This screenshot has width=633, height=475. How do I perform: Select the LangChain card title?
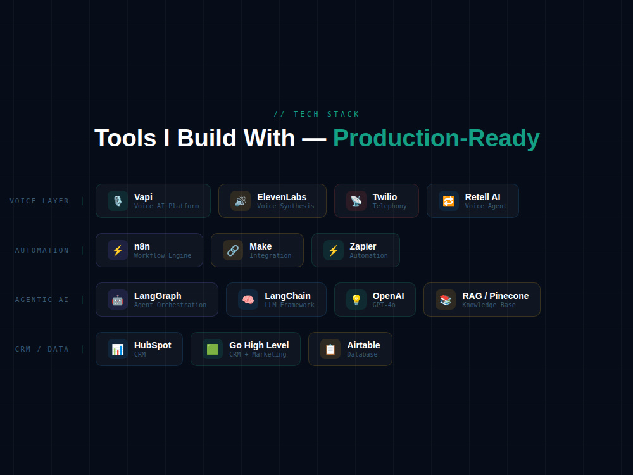287,296
